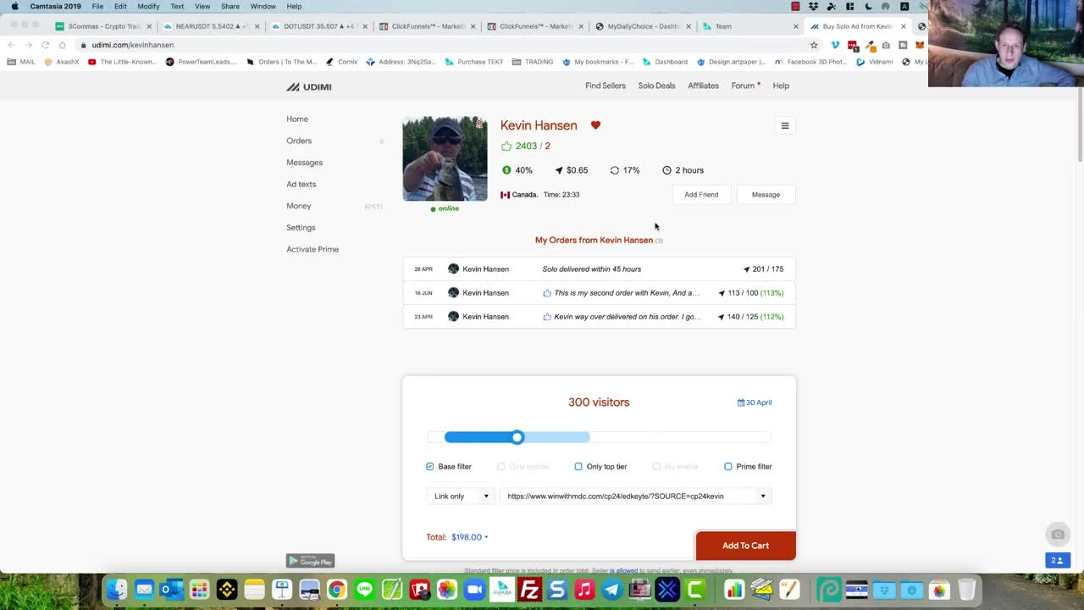
Task: Open Ad texts in the left sidebar
Action: (301, 184)
